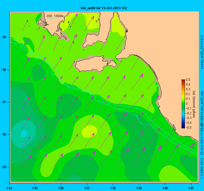
Task: Click the plot title 'OM_anD0 for 13-Oct-2013 12Z'
Action: pyautogui.click(x=104, y=8)
